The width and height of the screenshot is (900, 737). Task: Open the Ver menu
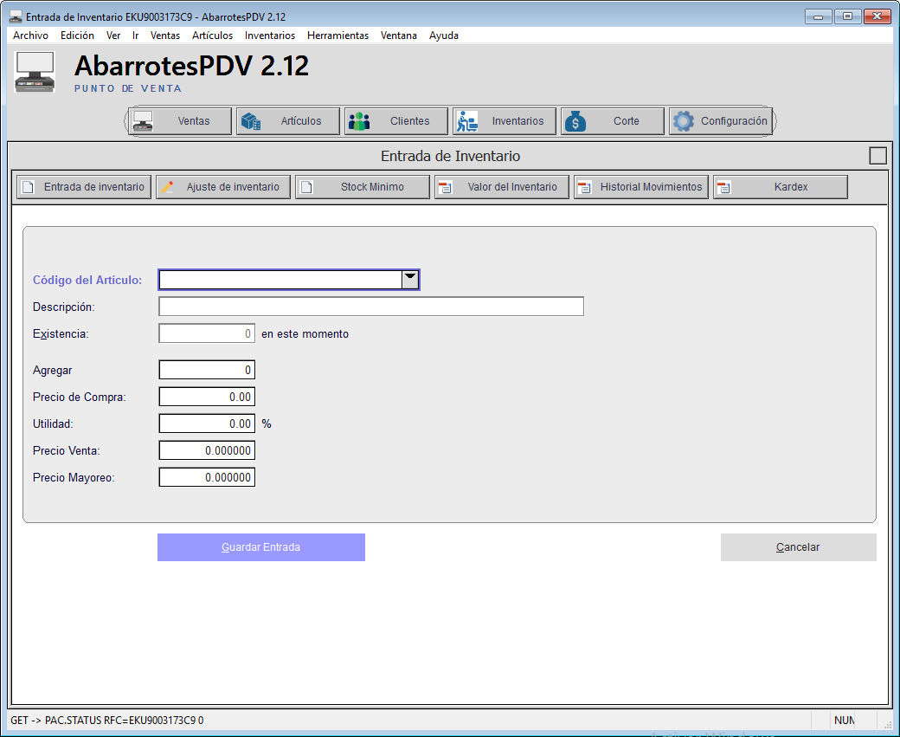(x=113, y=36)
